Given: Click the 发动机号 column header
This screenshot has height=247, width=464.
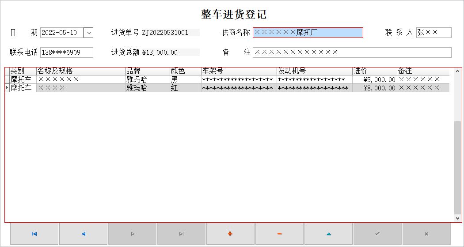Looking at the screenshot, I should tap(315, 71).
